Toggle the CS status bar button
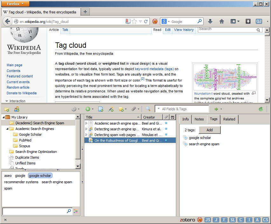The width and height of the screenshot is (271, 224). coord(266,220)
